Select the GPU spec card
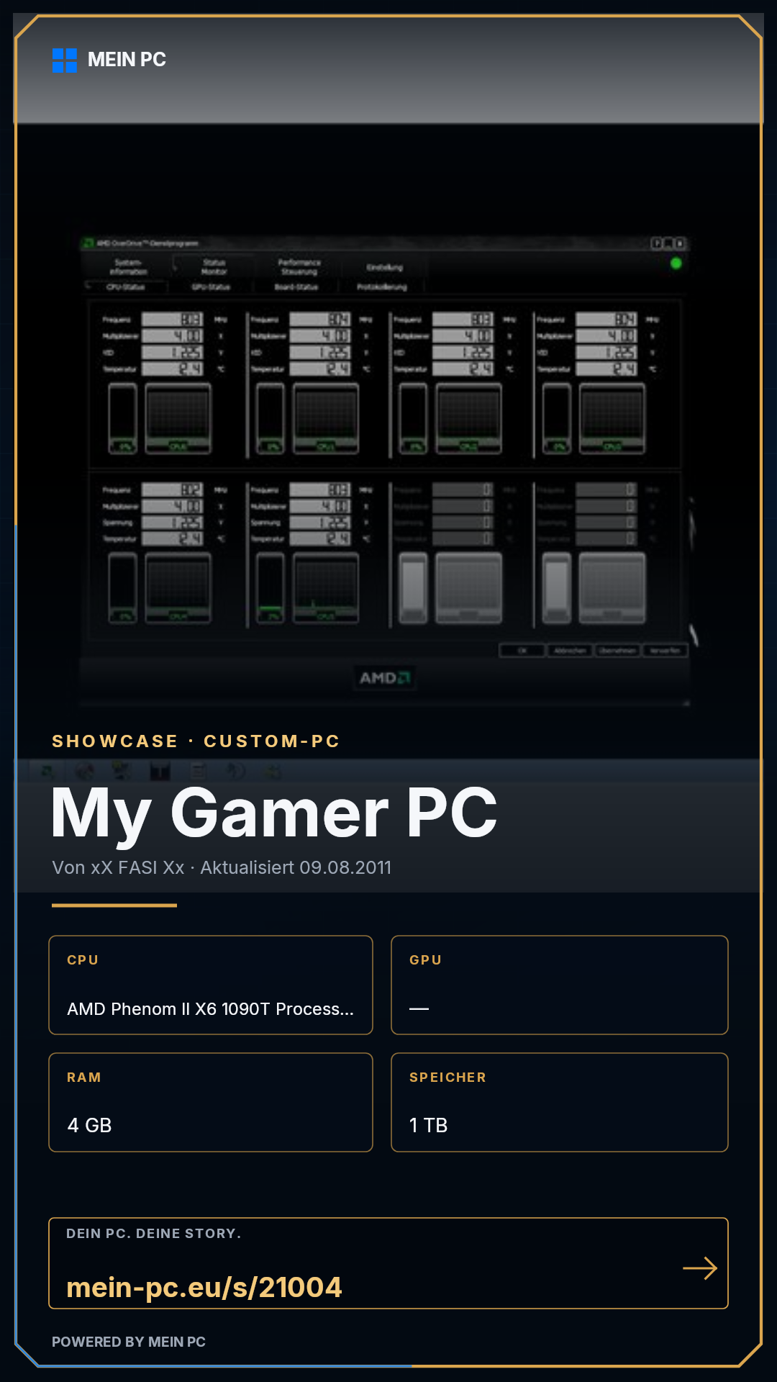Screen dimensions: 777x1382 (x=560, y=985)
